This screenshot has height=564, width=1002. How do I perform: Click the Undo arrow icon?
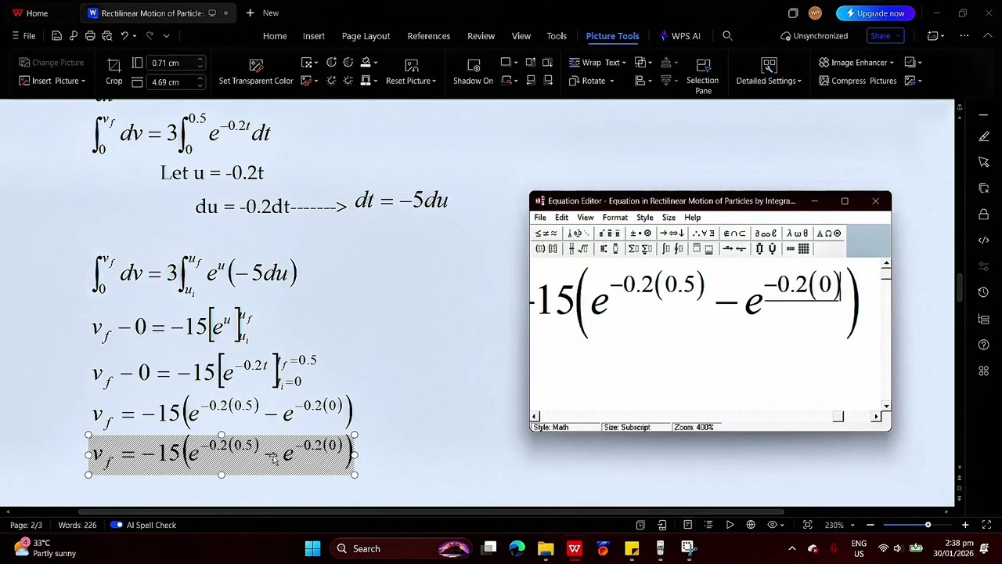click(x=124, y=36)
